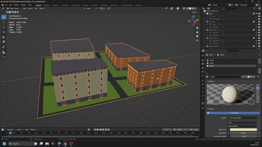The height and width of the screenshot is (147, 262).
Task: Click the navigation gizmo Z axis
Action: click(x=193, y=16)
